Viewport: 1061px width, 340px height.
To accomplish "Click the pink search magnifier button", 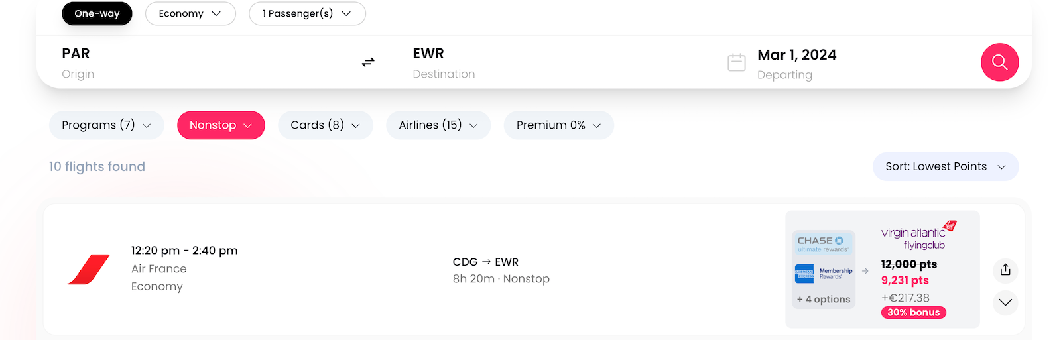I will click(x=999, y=62).
